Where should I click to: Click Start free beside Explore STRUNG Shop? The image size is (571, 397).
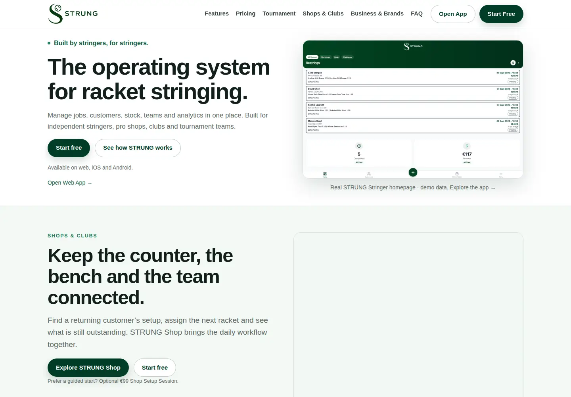click(155, 368)
